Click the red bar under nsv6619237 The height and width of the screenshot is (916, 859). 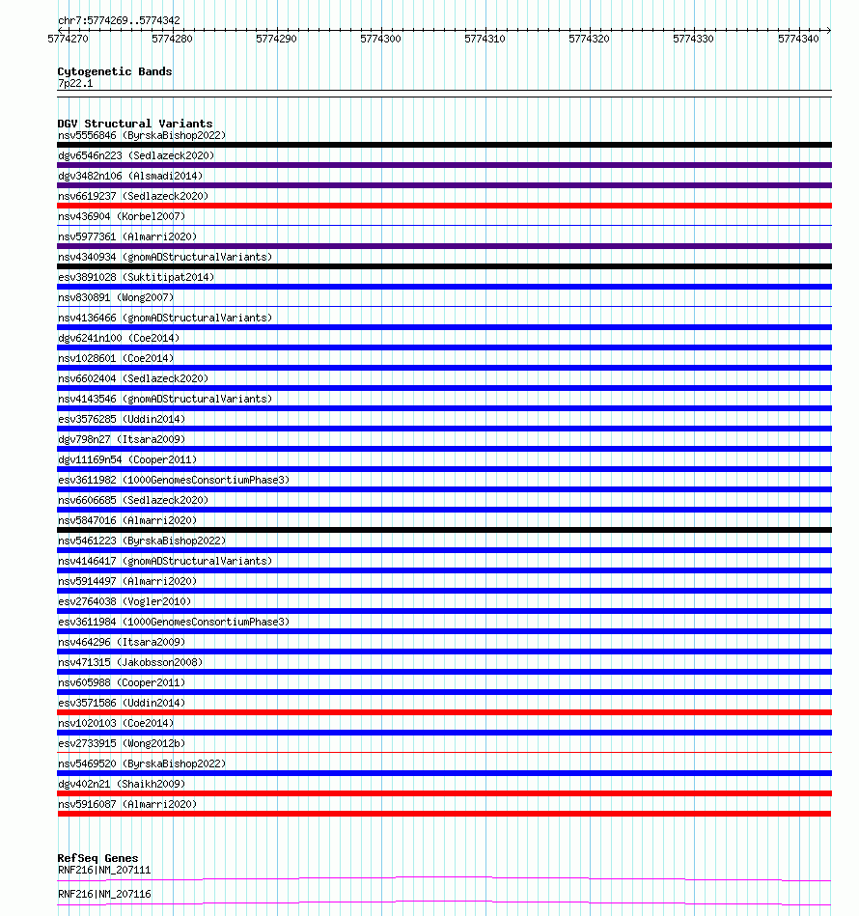(x=444, y=206)
